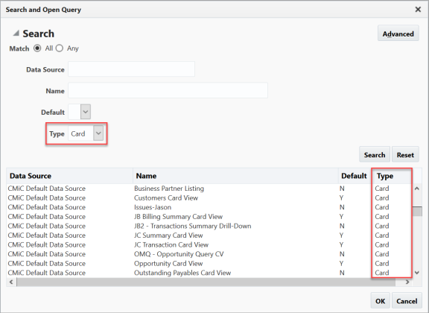Cancel the Search and Open Query dialog

click(407, 300)
